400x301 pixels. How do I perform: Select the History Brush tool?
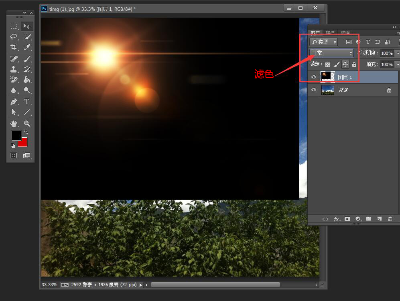pos(27,69)
